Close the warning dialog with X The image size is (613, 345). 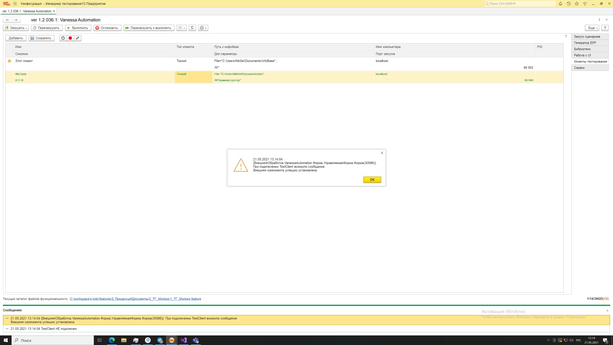382,153
